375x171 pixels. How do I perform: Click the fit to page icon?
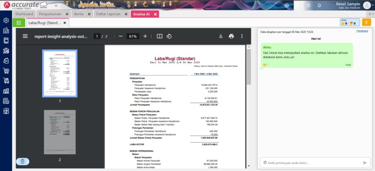click(x=159, y=36)
